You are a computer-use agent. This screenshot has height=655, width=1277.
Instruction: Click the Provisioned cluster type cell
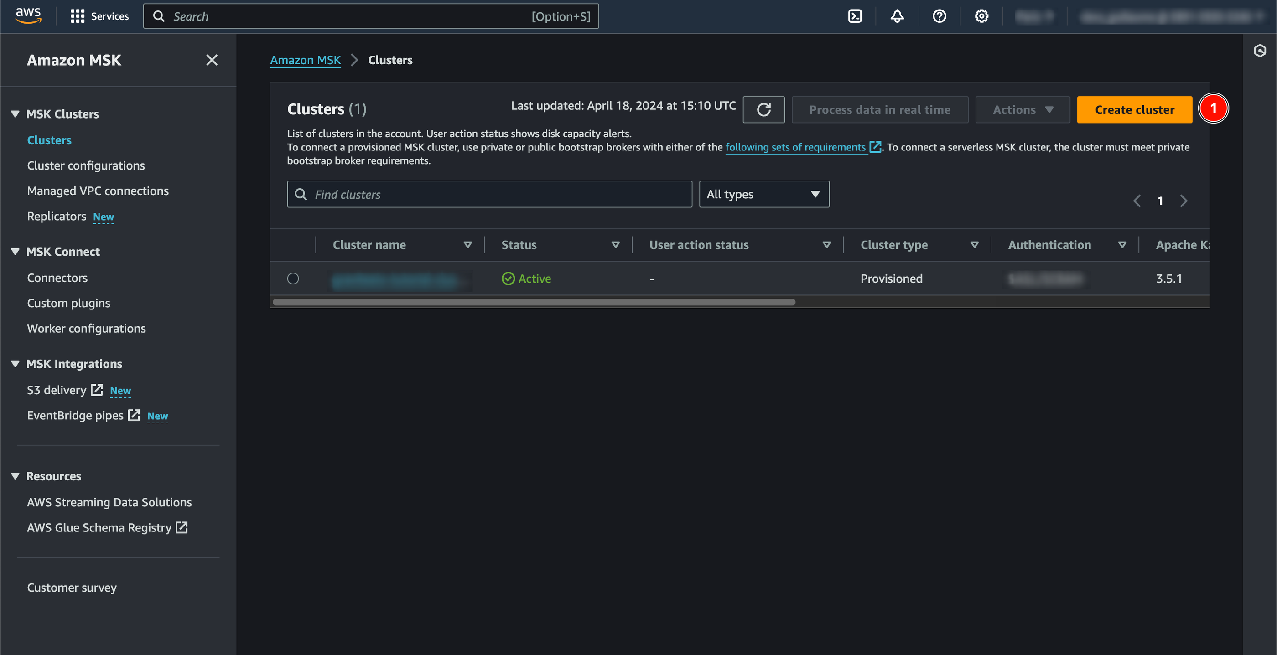(x=891, y=279)
